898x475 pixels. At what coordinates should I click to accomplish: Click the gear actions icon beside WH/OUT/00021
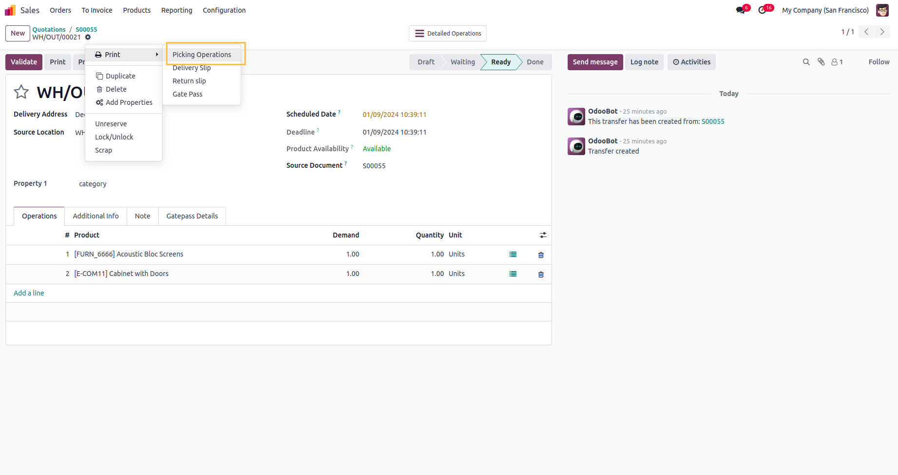88,37
